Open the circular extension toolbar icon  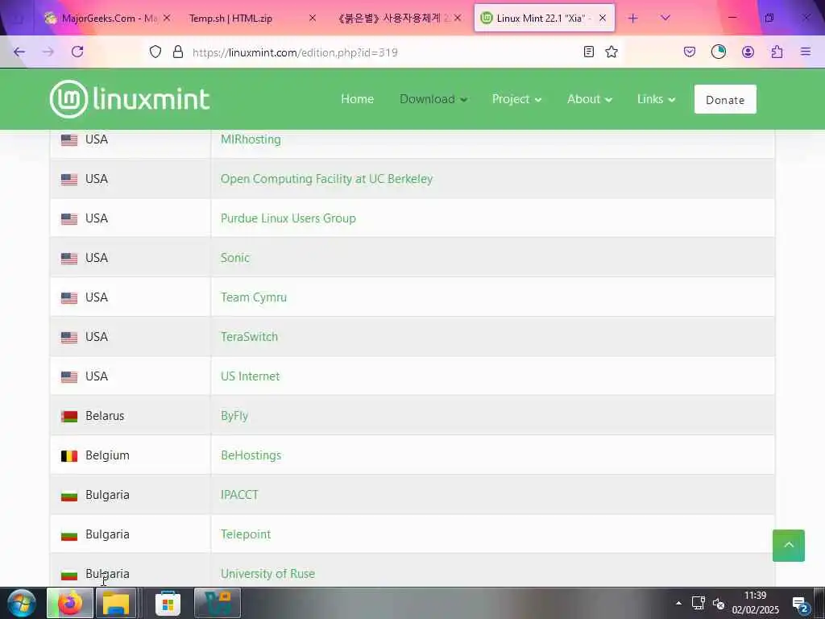718,52
